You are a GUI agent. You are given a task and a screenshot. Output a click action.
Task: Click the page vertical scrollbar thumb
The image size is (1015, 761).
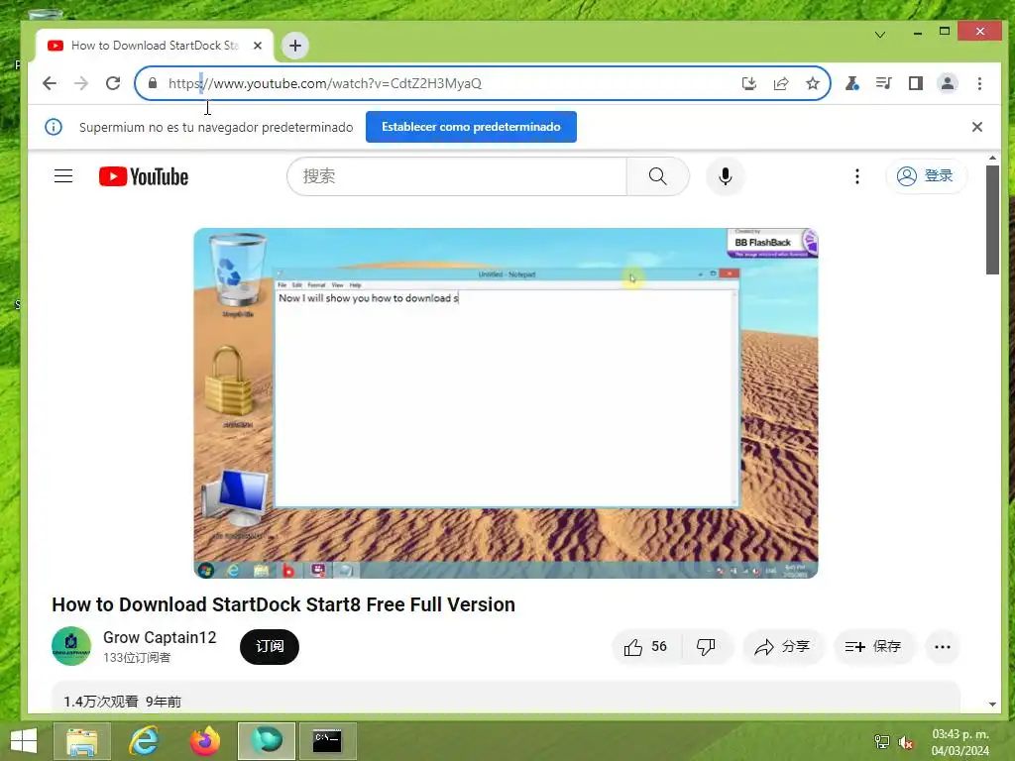(x=992, y=220)
